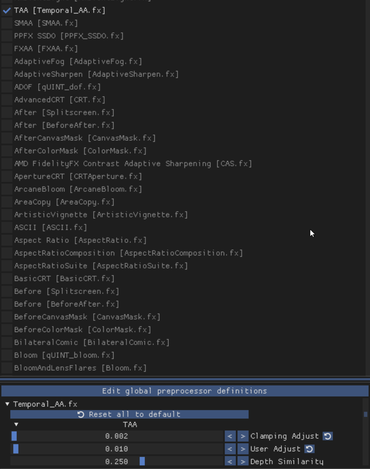Click the Depth Similarity slider
Viewport: 370px width, 469px height.
tap(116, 462)
